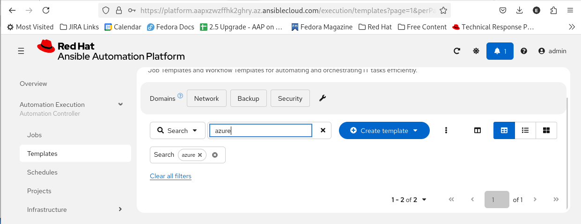Open the manage columns icon
Image resolution: width=581 pixels, height=224 pixels.
click(x=478, y=131)
